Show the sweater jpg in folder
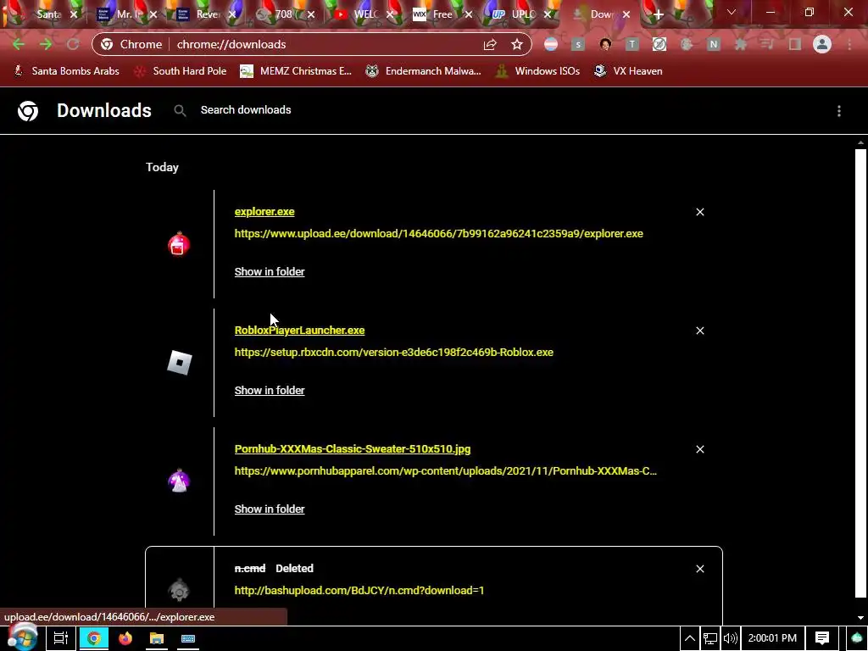 270,509
